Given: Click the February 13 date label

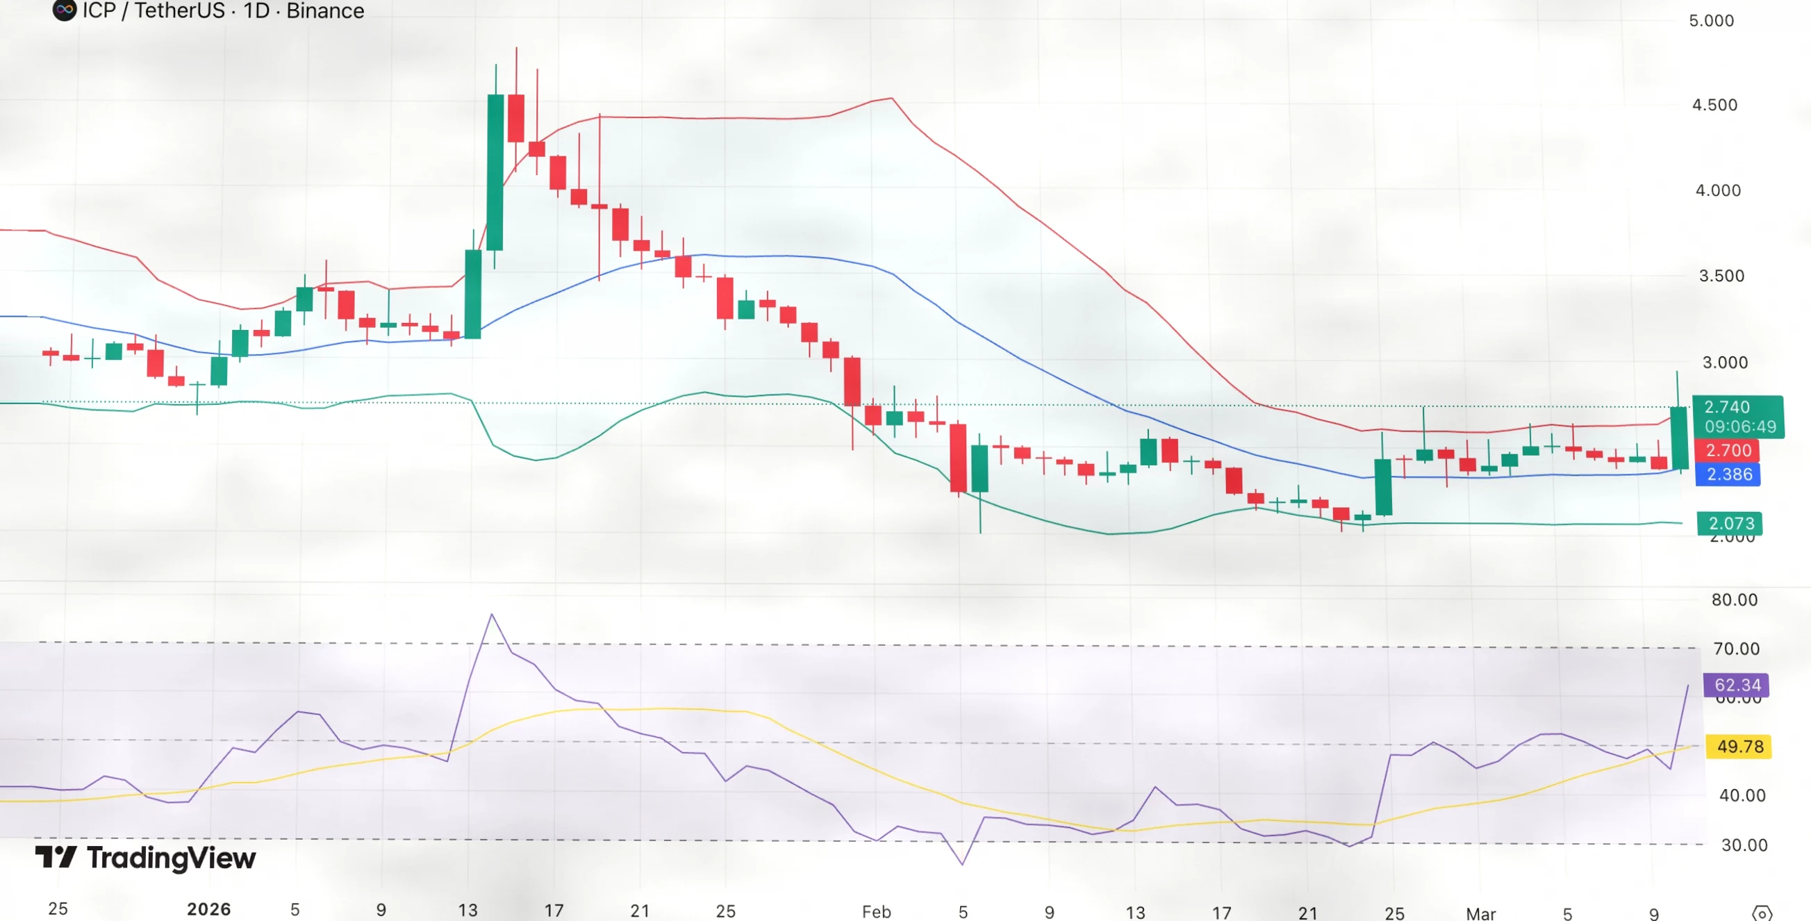Looking at the screenshot, I should (1135, 913).
